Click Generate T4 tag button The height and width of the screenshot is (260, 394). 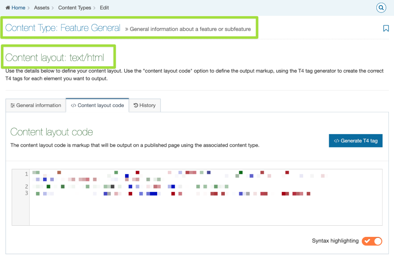356,141
